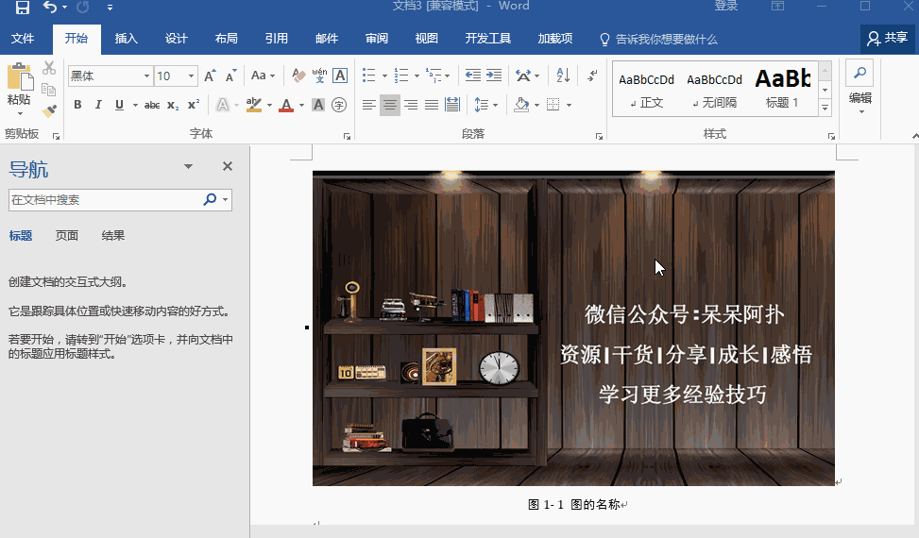Apply character shading icon

coord(318,105)
